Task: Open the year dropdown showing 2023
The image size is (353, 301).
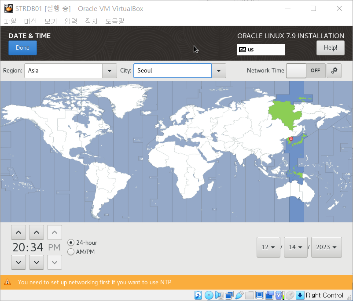Action: pyautogui.click(x=327, y=247)
